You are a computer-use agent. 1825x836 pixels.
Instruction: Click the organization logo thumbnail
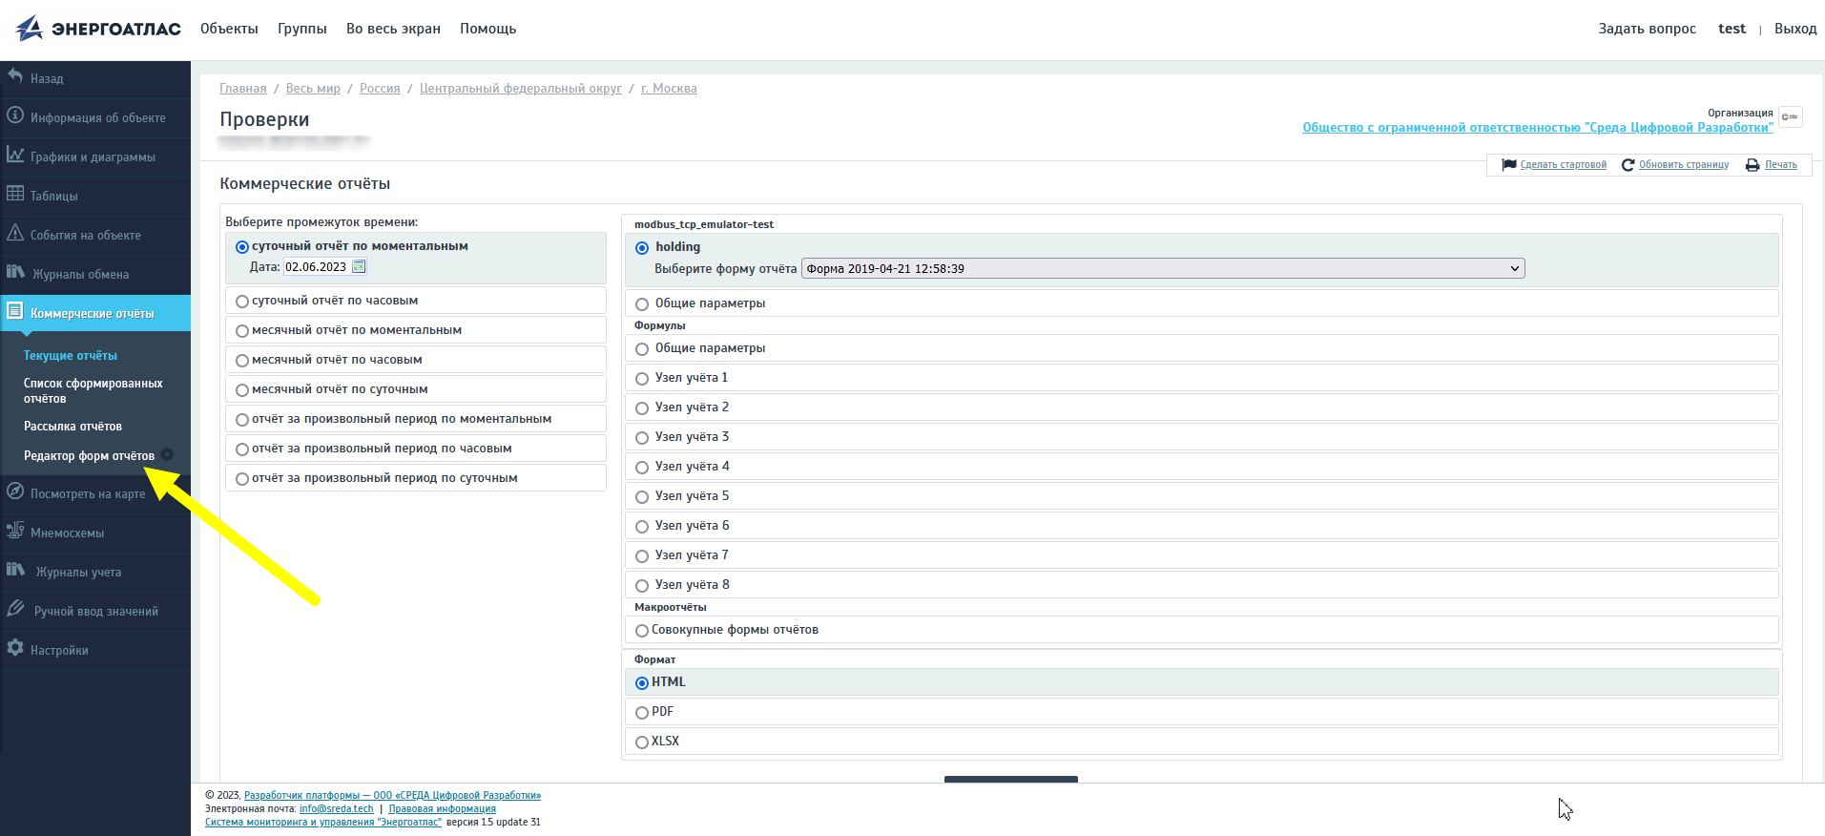[1790, 117]
